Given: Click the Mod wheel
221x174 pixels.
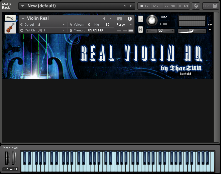Looking at the screenshot, I should point(13,158).
